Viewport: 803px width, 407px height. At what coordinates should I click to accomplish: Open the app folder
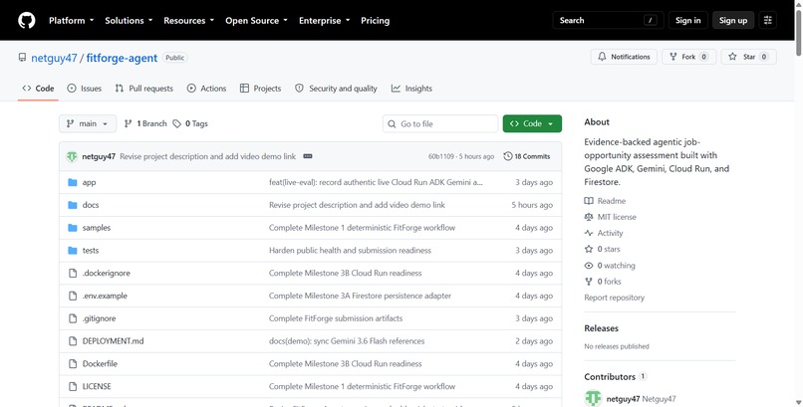point(89,182)
